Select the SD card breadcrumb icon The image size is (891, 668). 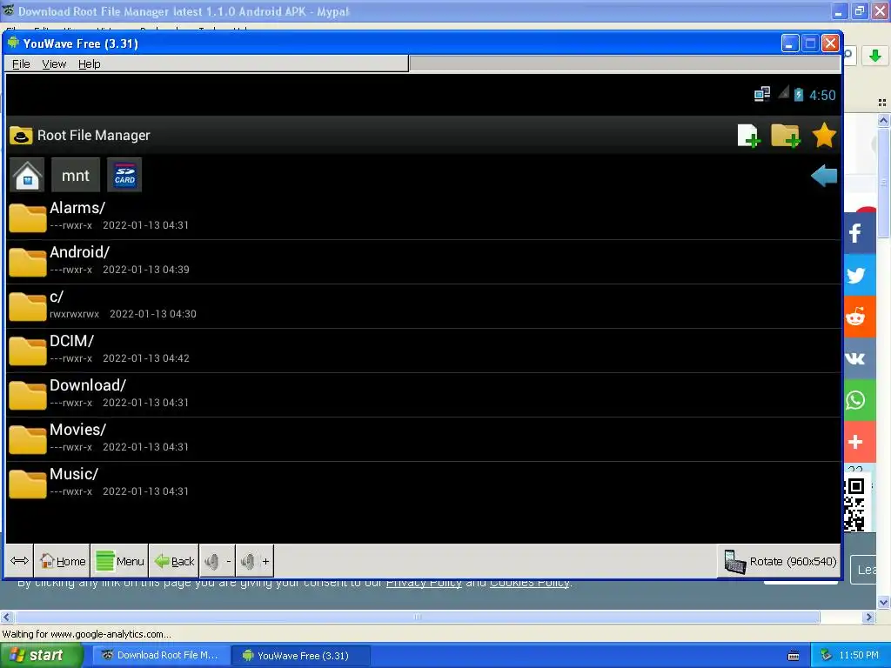click(x=124, y=175)
